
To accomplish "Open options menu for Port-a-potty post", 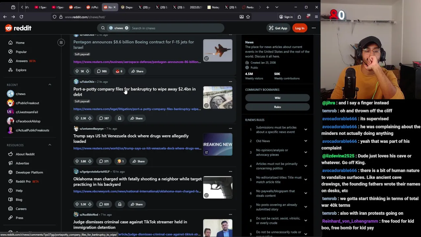I will [x=230, y=82].
